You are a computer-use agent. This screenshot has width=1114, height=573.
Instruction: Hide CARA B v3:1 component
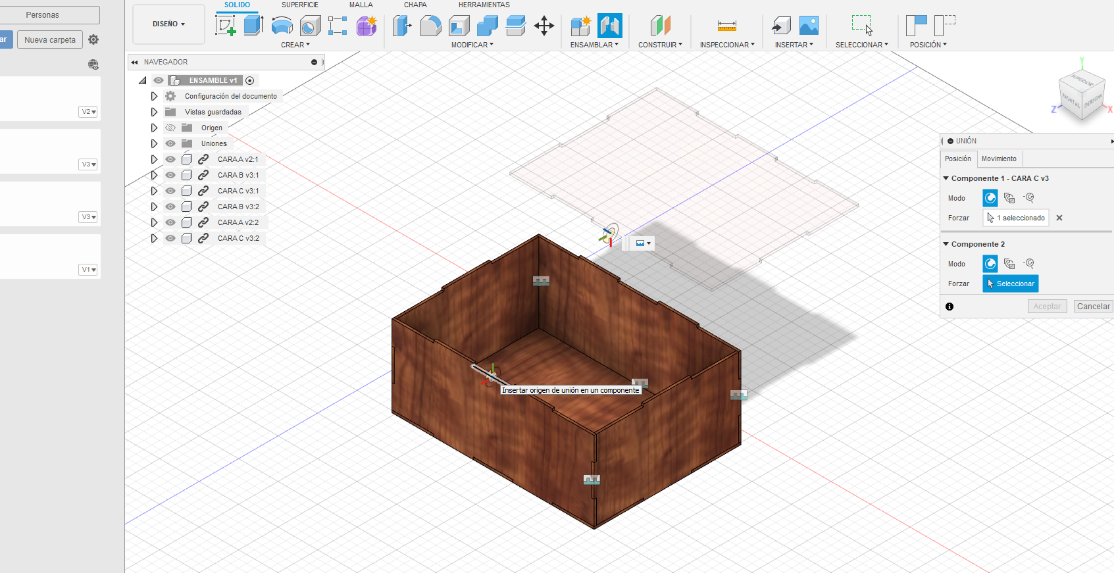point(170,175)
